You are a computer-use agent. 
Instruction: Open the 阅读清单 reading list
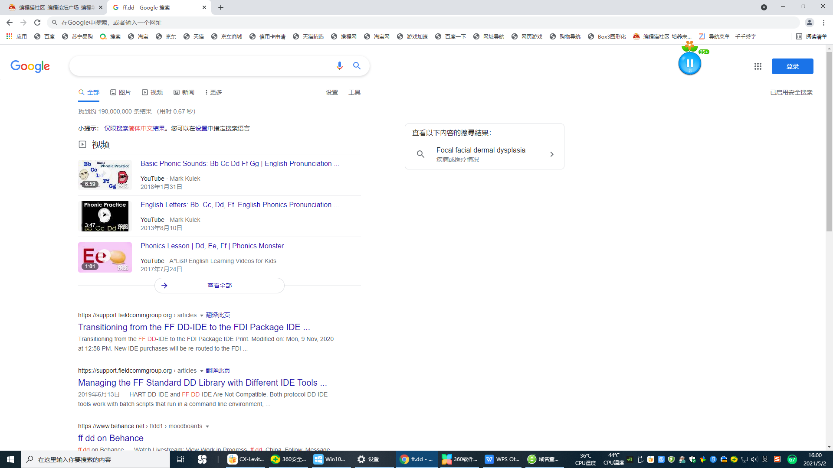812,37
